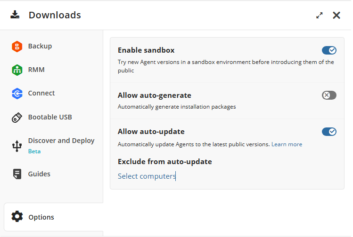Click the green RMM hexagon icon
353x237 pixels.
click(x=17, y=70)
